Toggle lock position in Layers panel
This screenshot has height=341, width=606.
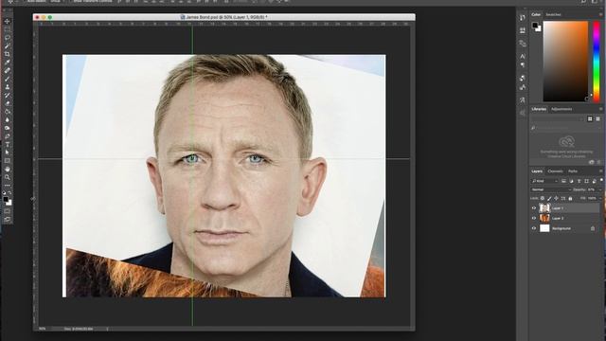(556, 198)
